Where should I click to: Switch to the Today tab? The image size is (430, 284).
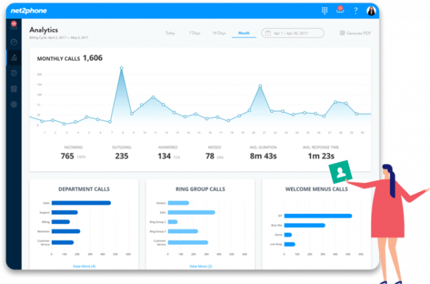pos(170,32)
